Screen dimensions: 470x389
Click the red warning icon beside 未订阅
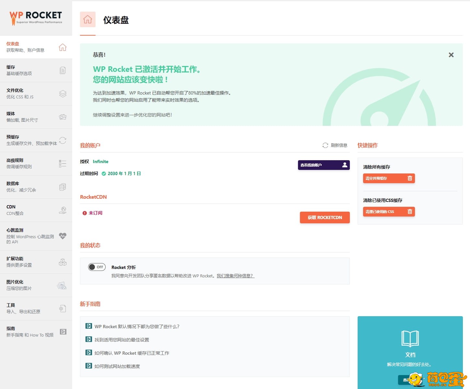coord(85,213)
